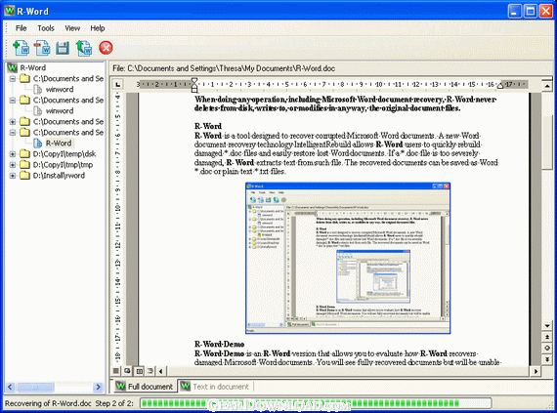Viewport: 557px width, 413px height.
Task: Click the previous page browse button
Action: tap(547, 337)
